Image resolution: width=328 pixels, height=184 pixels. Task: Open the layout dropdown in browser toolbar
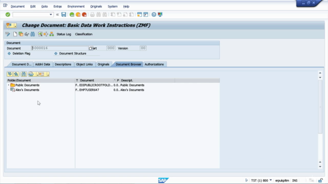(48, 75)
